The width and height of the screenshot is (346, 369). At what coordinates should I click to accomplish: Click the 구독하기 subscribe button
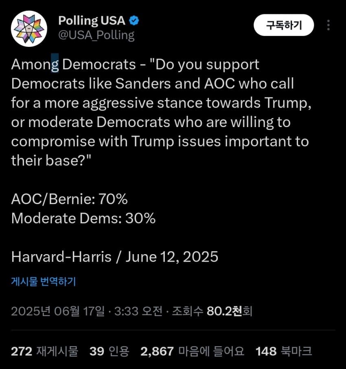pyautogui.click(x=284, y=25)
